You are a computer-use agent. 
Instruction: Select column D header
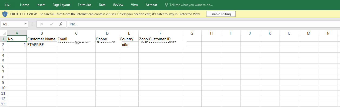(107, 33)
